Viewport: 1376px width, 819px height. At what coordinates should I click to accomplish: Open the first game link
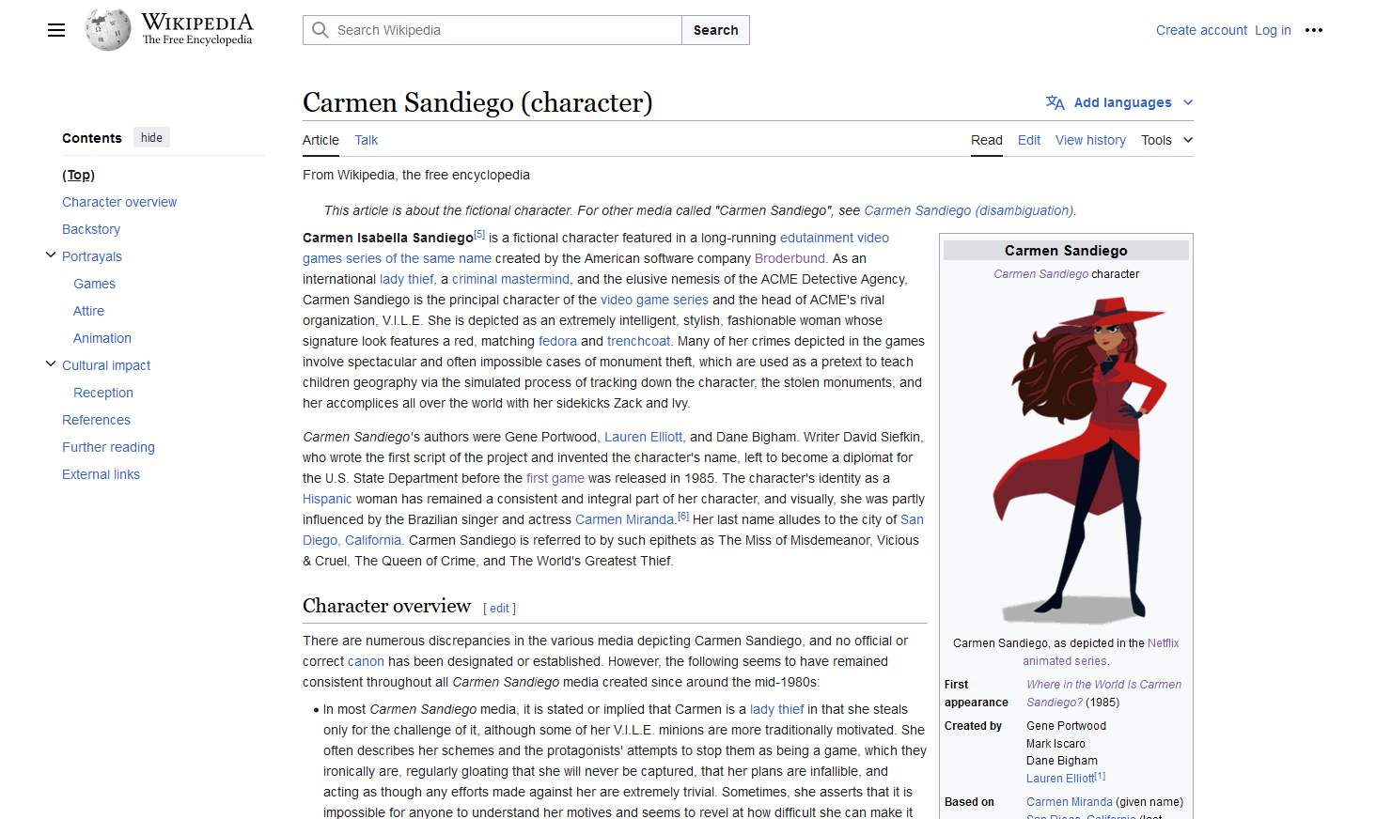[555, 478]
